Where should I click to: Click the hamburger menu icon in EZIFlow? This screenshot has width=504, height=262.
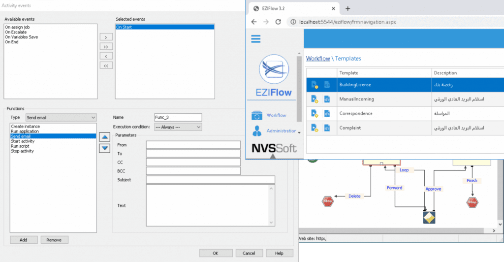point(256,39)
